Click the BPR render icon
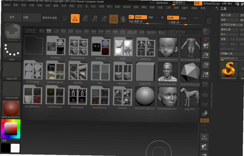The height and width of the screenshot is (156, 244). tap(206, 32)
